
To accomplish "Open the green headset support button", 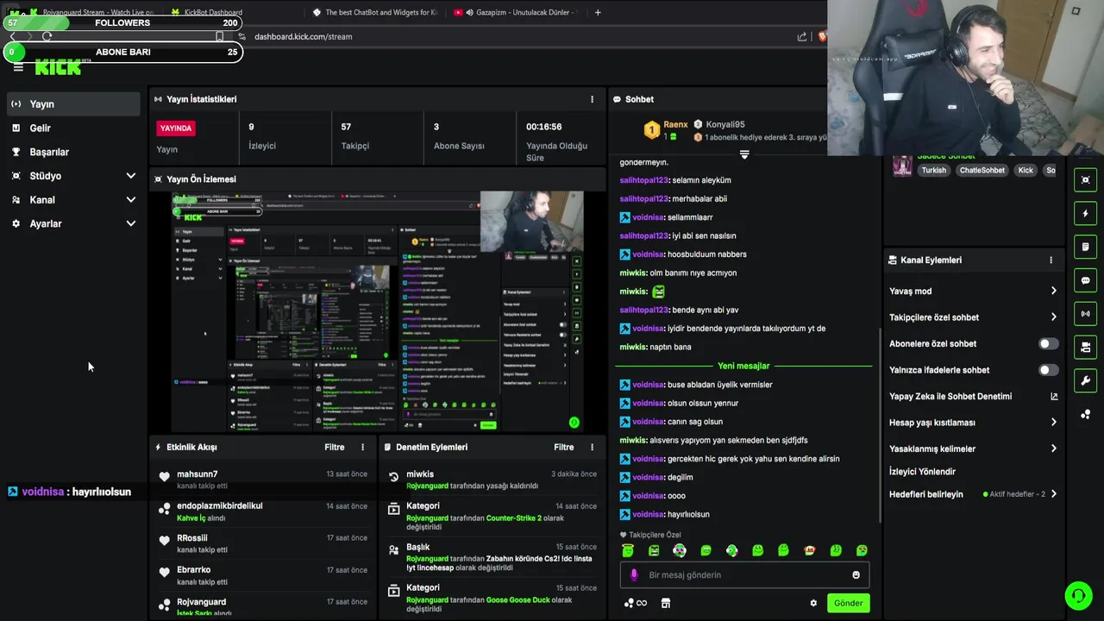I will (1077, 596).
